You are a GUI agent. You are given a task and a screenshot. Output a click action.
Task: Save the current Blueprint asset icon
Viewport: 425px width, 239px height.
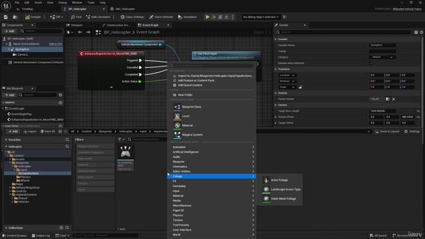tap(6, 17)
